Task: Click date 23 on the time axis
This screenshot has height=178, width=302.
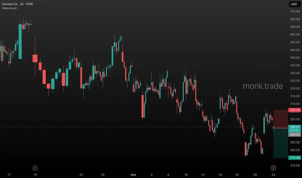Action: point(81,175)
